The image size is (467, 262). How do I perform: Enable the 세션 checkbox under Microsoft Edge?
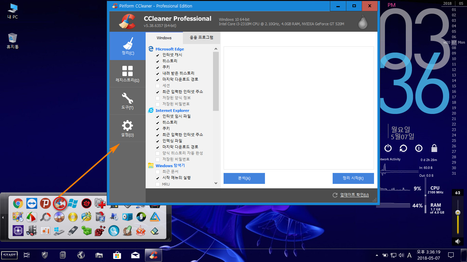[158, 86]
